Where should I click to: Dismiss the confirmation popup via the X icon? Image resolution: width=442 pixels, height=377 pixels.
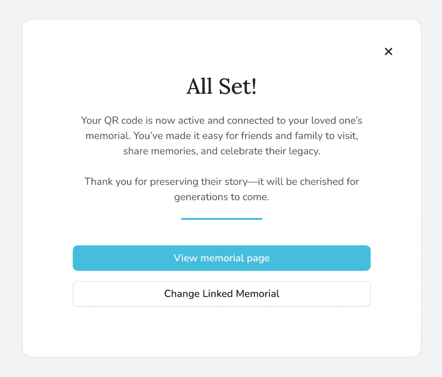coord(388,52)
